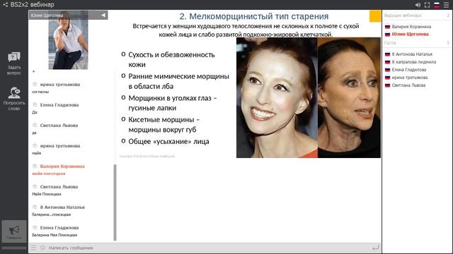The height and width of the screenshot is (254, 453).
Task: Click the Попросить слово icon
Action: (14, 92)
